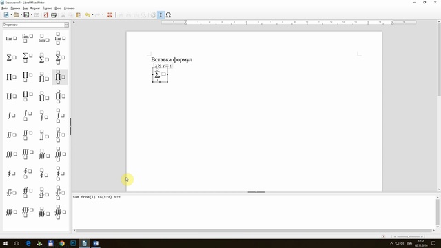Insert the plain limit operator
441x248 pixels.
point(11,39)
